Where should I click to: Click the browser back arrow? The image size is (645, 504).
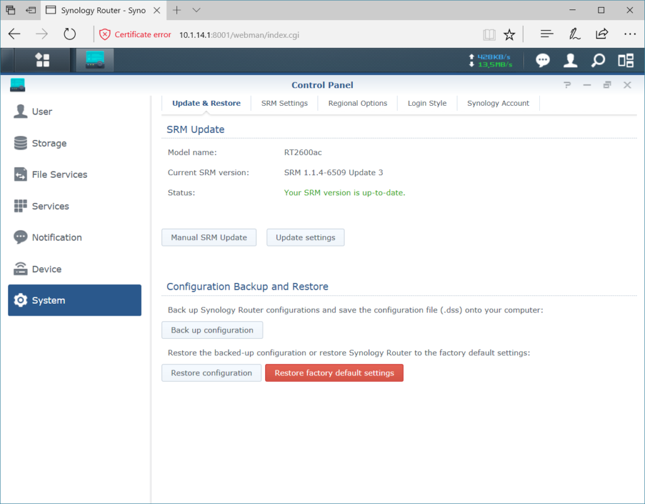click(14, 34)
